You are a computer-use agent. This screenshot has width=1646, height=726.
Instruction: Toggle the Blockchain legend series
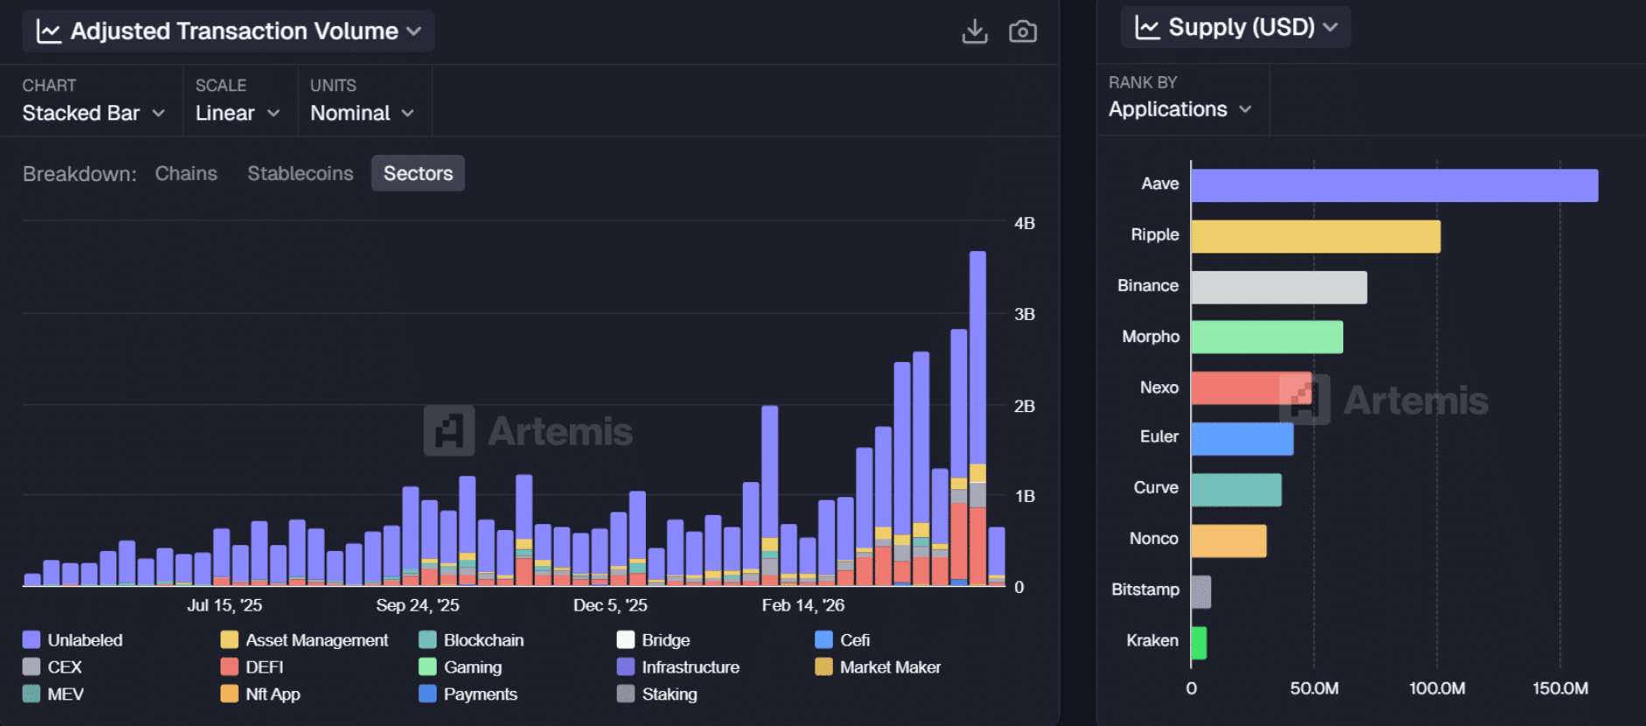(472, 639)
